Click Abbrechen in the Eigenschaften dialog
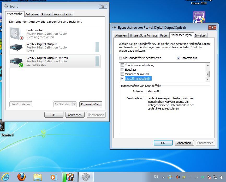Screen dimensions: 226x182 [x=184, y=143]
